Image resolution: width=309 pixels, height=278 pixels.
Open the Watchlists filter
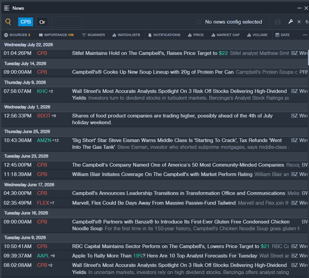pos(126,35)
